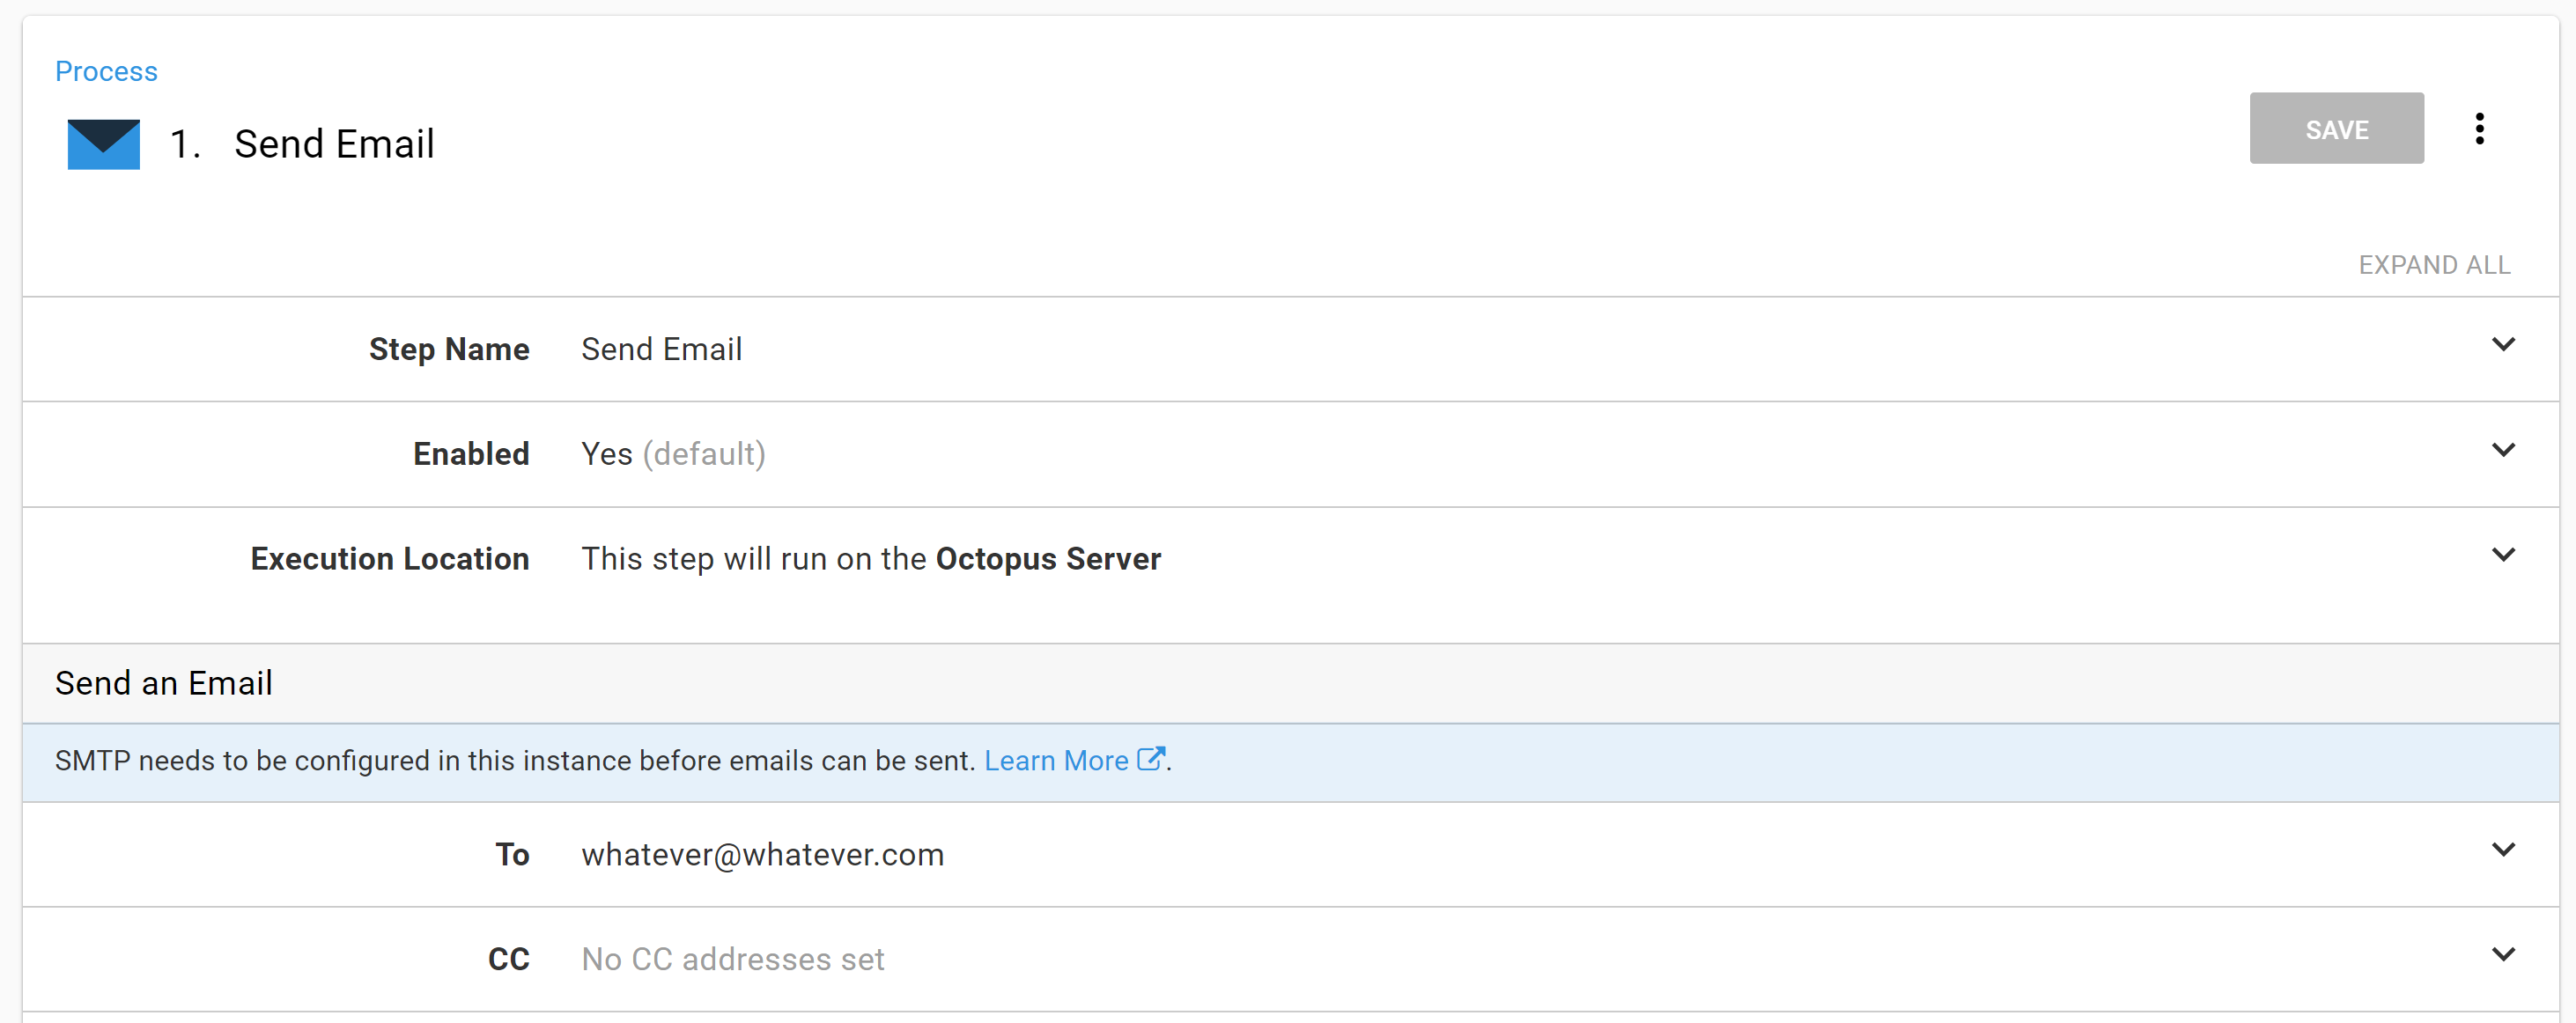Open the Learn More link about SMTP
This screenshot has height=1023, width=2576.
pyautogui.click(x=1056, y=760)
